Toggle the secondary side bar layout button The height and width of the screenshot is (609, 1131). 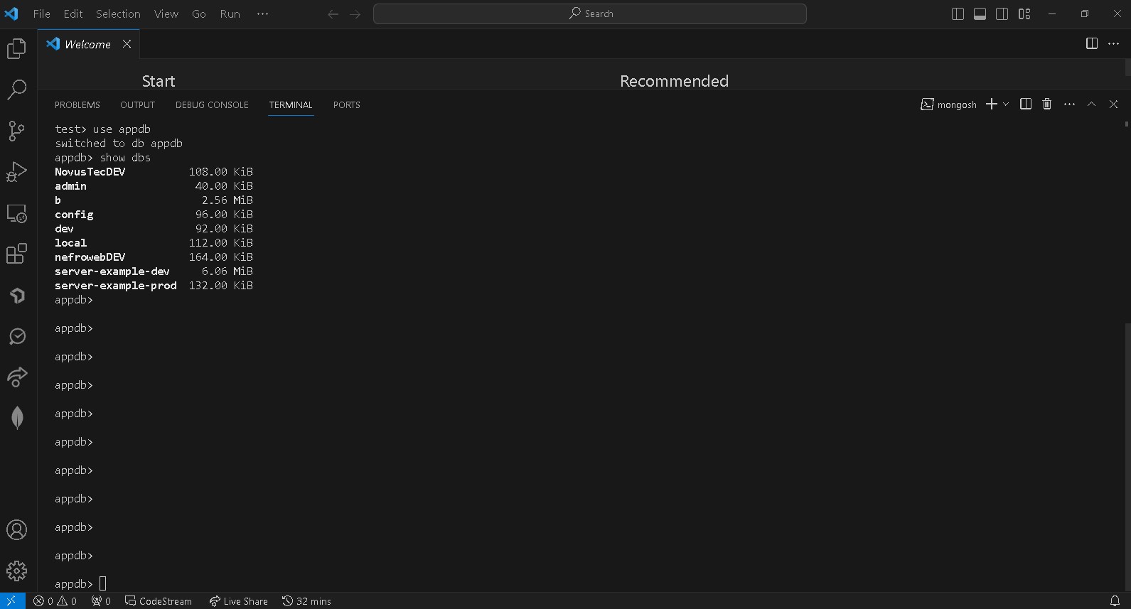[x=1002, y=14]
